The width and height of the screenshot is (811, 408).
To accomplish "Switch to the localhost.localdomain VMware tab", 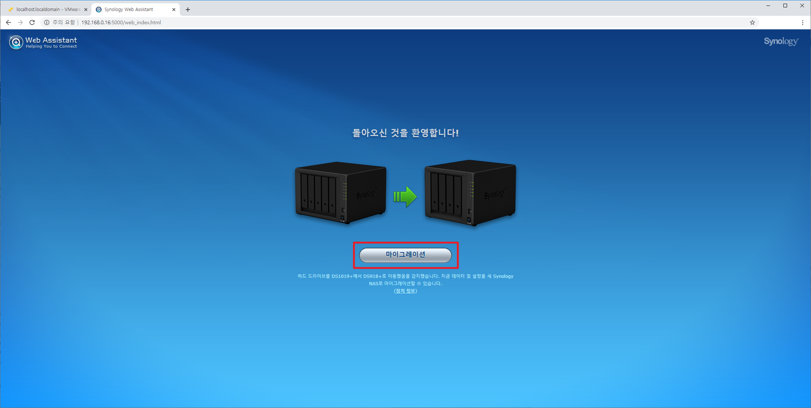I will click(48, 10).
